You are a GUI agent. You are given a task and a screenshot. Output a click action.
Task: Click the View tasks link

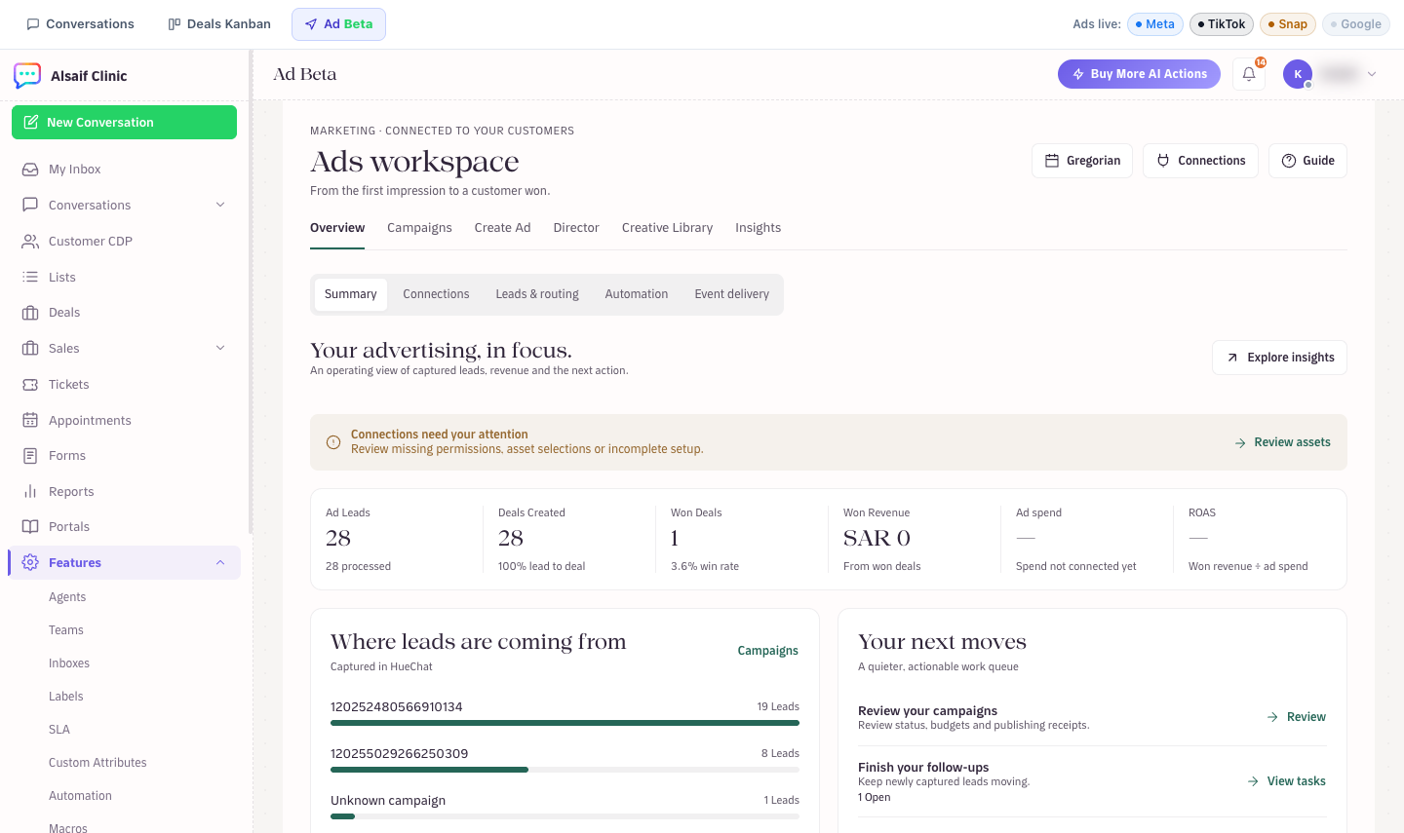click(1287, 781)
